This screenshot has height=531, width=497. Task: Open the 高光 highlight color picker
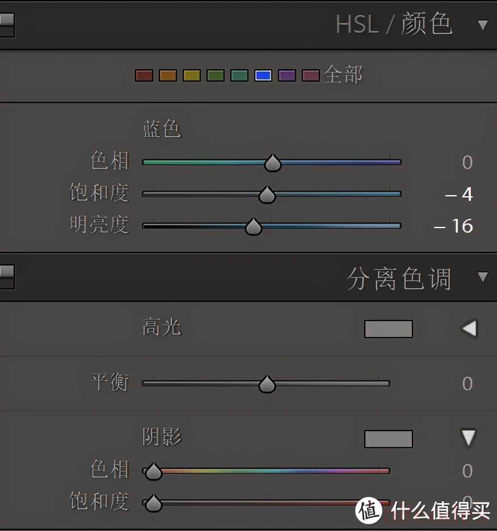point(388,329)
